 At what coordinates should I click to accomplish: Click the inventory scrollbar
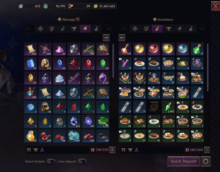pos(208,68)
